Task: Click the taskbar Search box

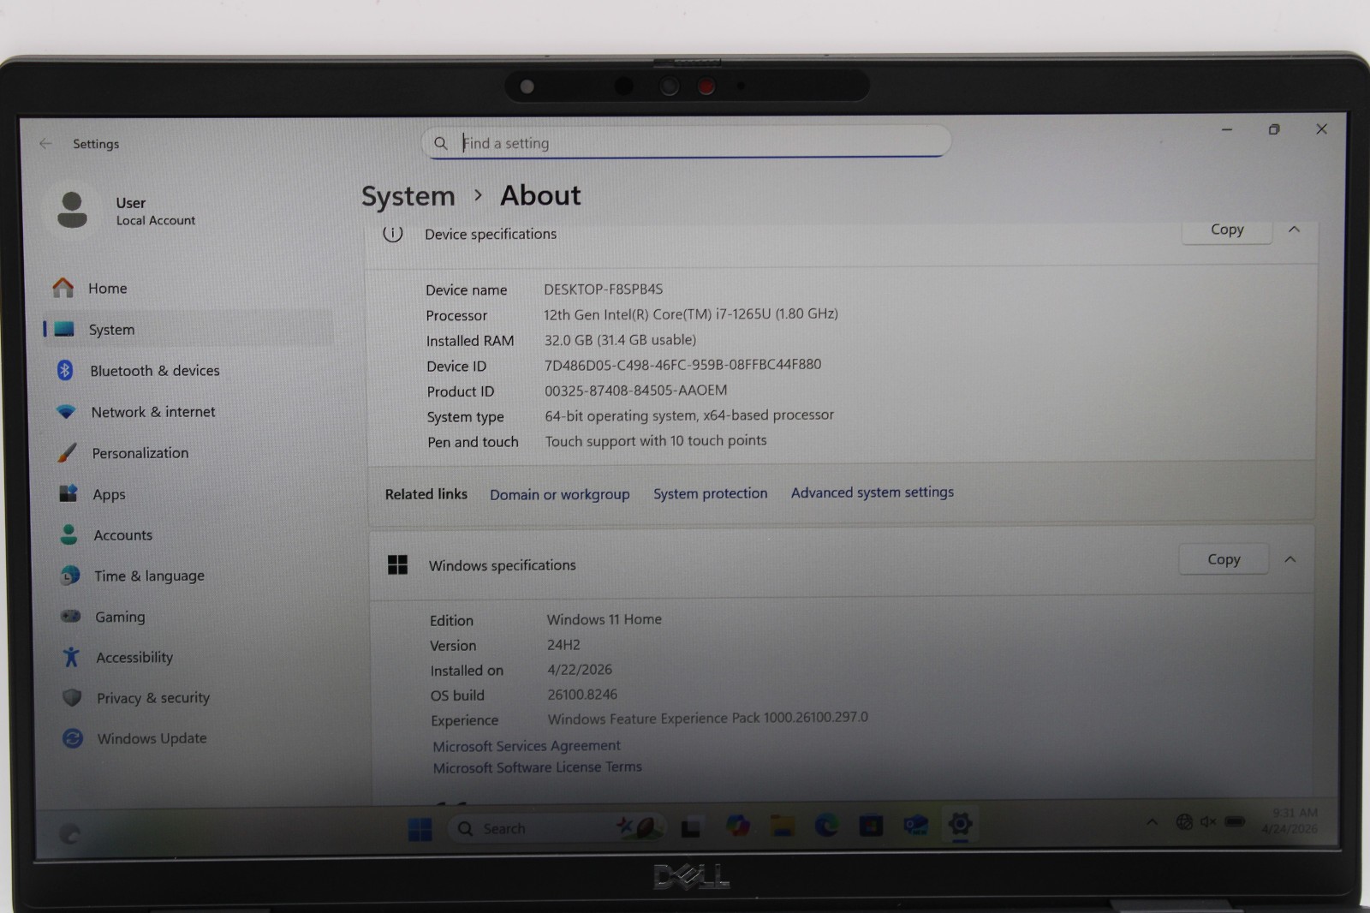Action: pos(557,828)
